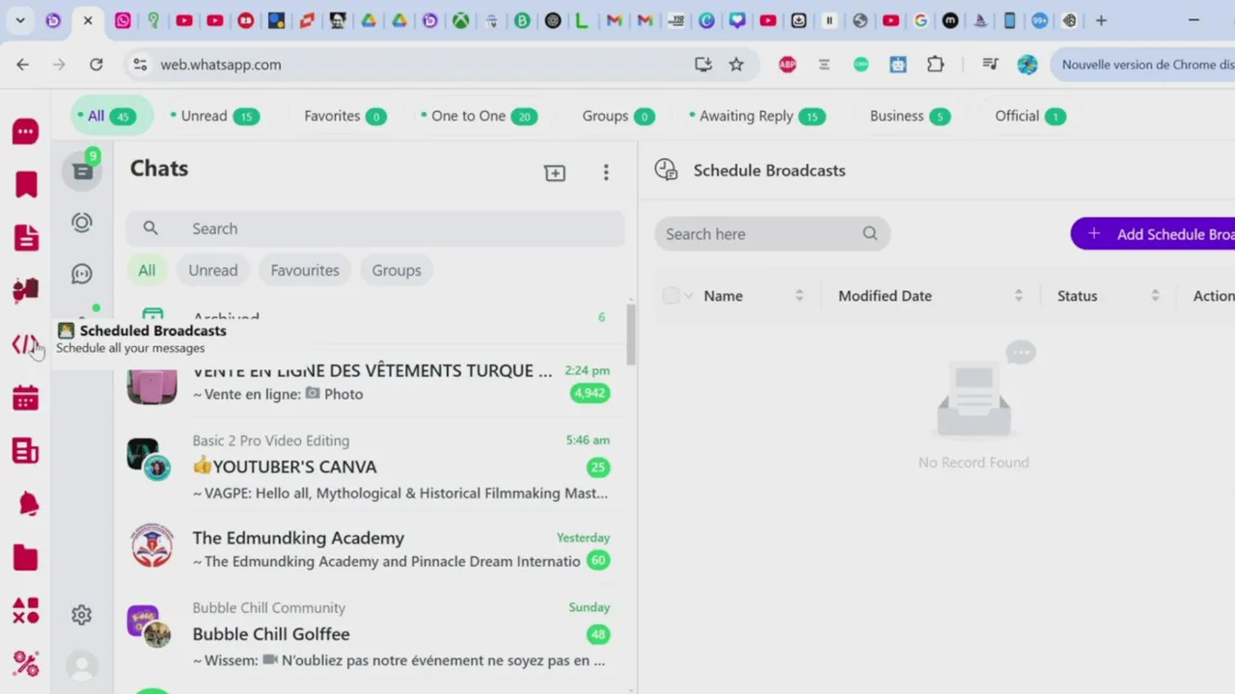
Task: Select the Business 5 tab
Action: (x=910, y=116)
